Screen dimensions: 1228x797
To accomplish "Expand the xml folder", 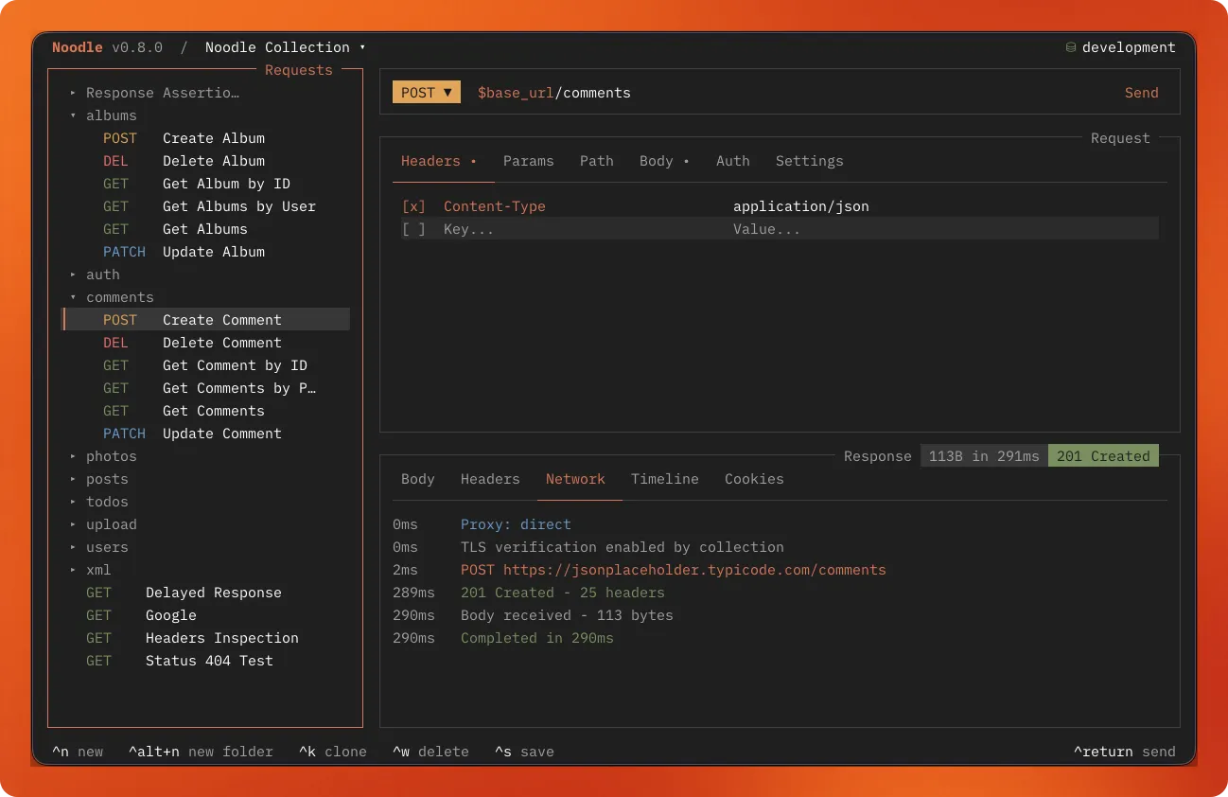I will coord(90,570).
